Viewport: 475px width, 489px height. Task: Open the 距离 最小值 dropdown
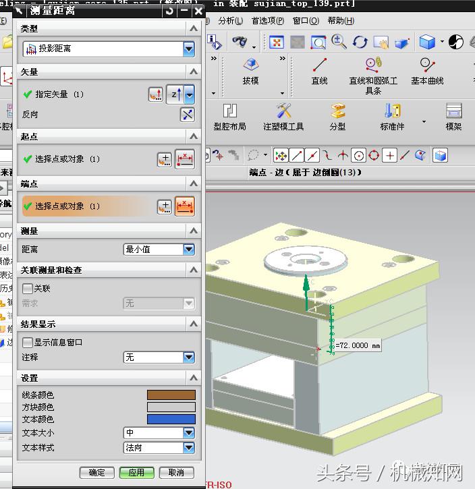[188, 250]
